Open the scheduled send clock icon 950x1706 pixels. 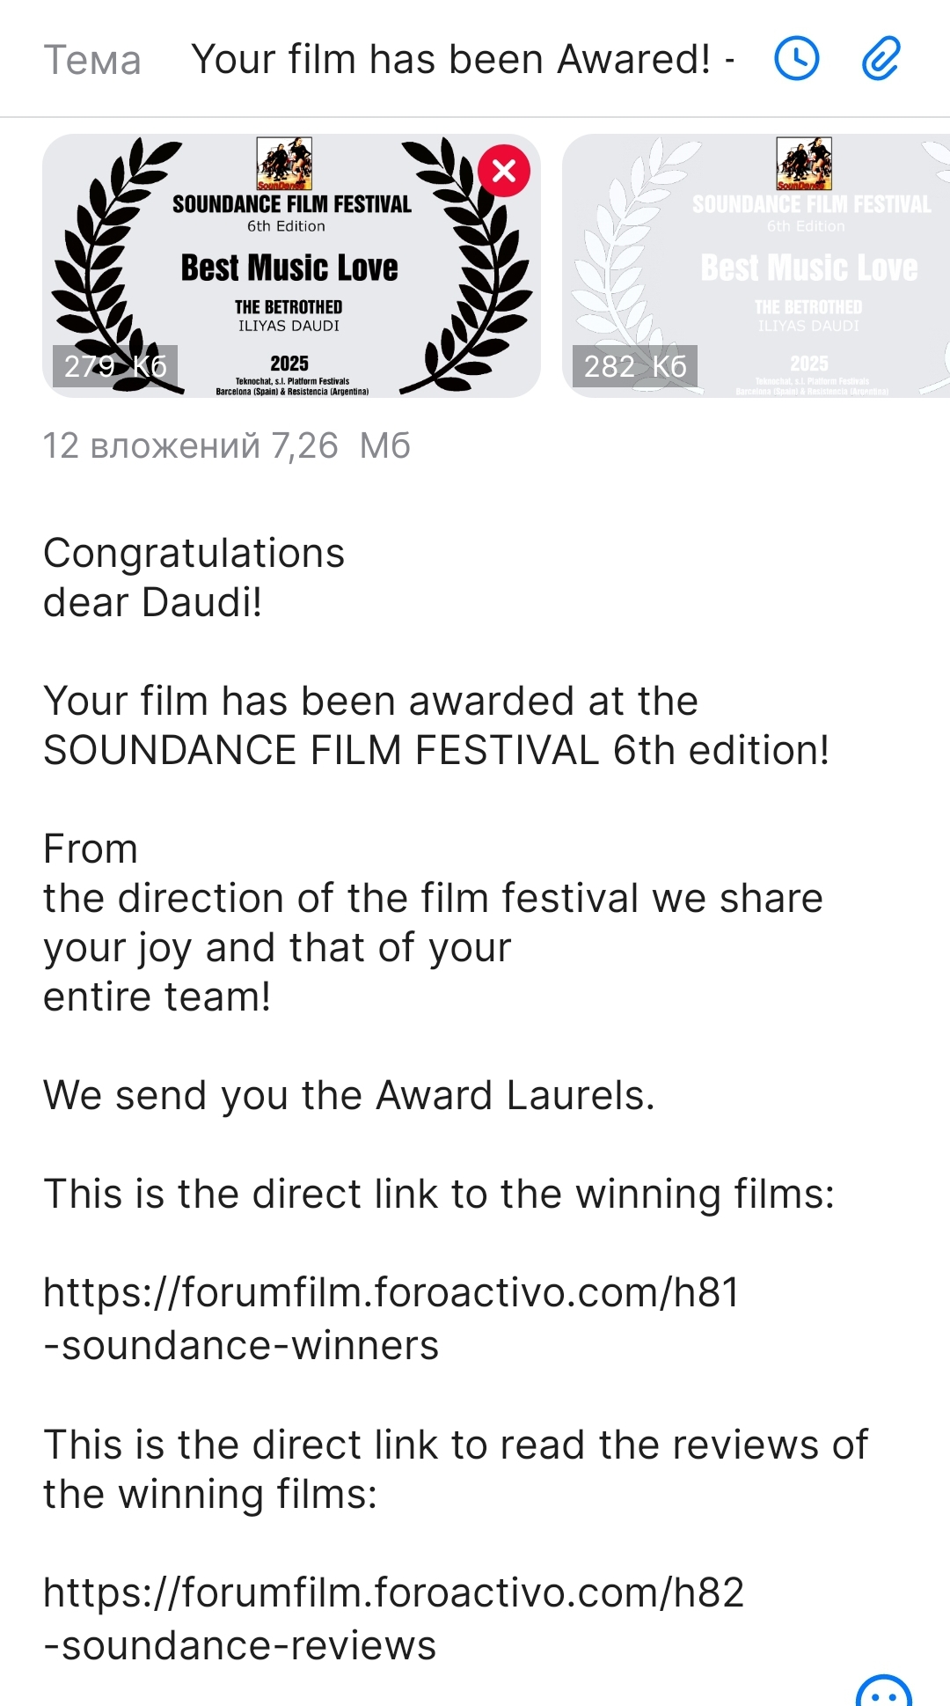click(x=796, y=59)
